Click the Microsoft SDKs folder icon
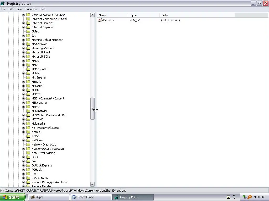This screenshot has width=269, height=201. coord(28,57)
